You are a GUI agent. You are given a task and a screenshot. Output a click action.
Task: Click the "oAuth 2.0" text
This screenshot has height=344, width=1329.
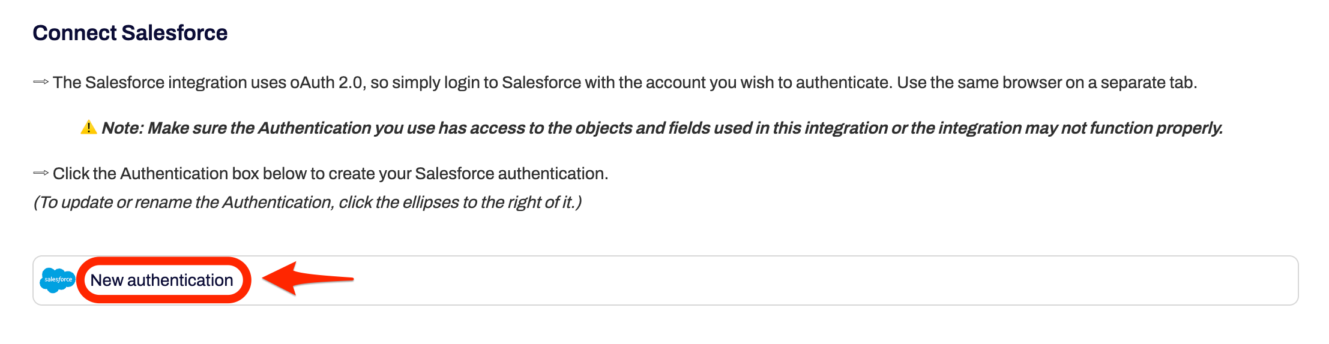pyautogui.click(x=327, y=82)
